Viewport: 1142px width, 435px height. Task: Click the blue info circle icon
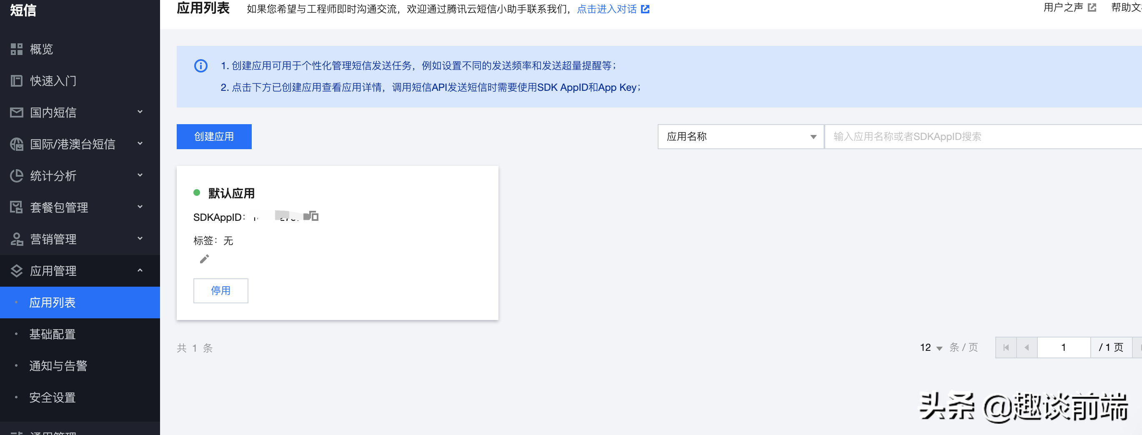pos(201,66)
